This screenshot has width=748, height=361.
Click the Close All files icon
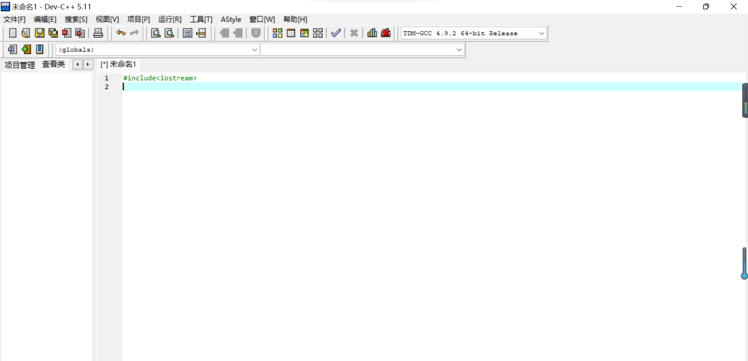(x=80, y=33)
